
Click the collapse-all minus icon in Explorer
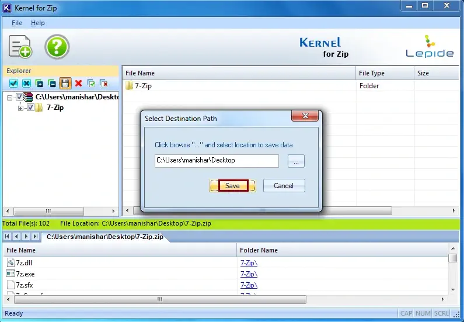point(52,84)
